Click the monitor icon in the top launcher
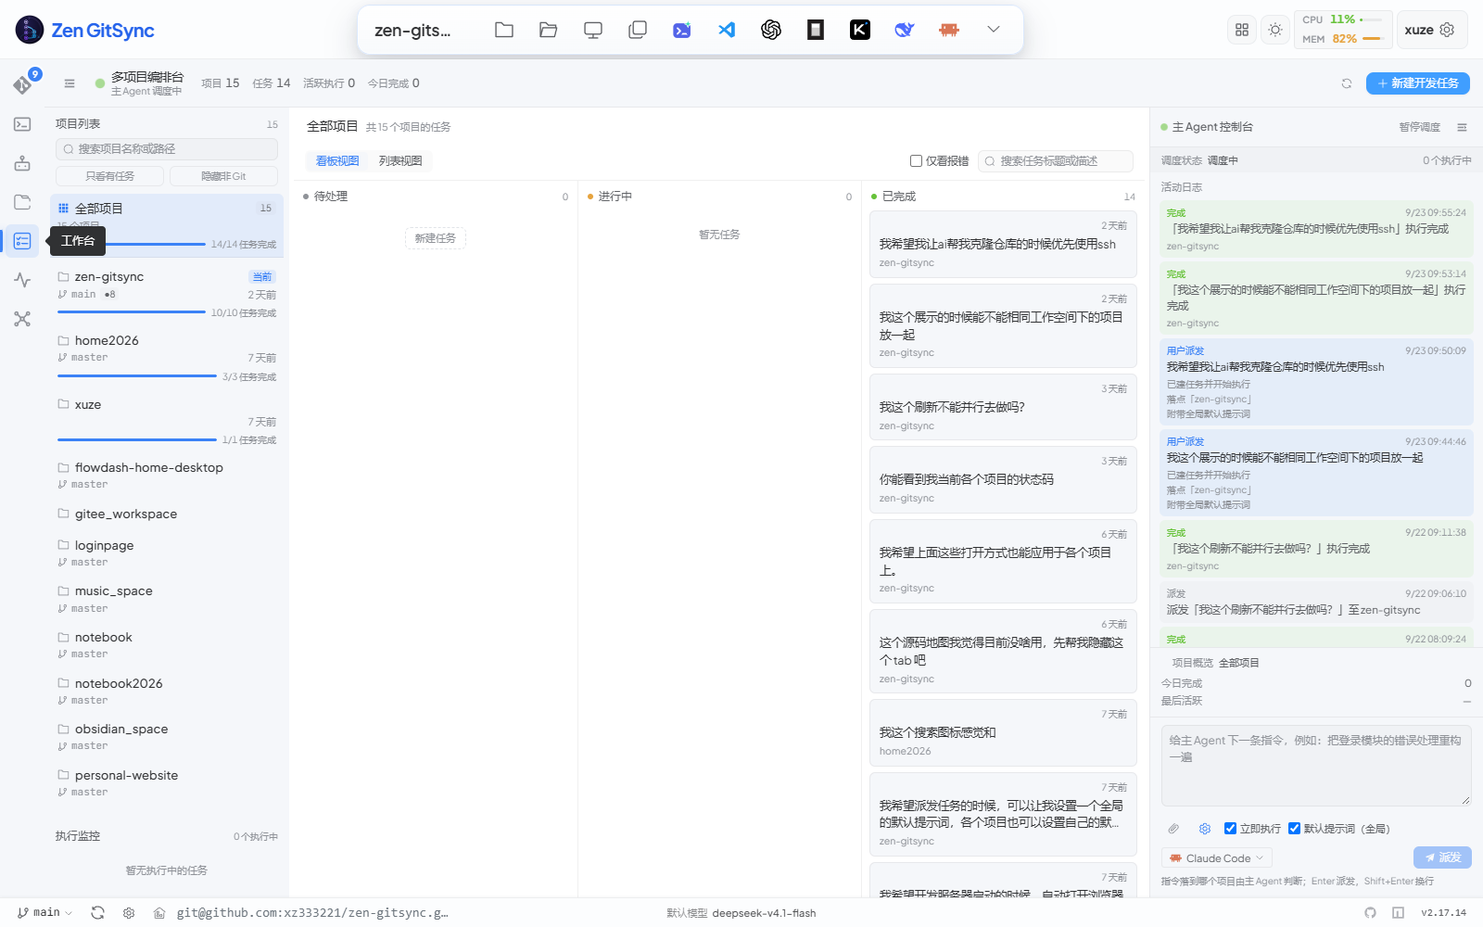Screen dimensions: 1483x927 [593, 30]
